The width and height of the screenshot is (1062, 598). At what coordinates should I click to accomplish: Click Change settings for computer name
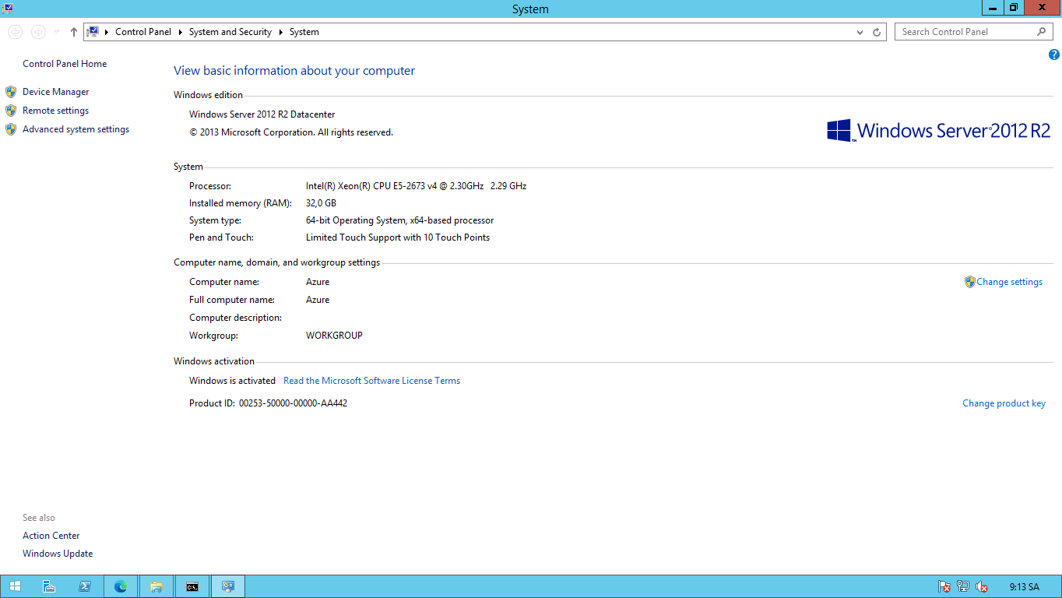1010,282
